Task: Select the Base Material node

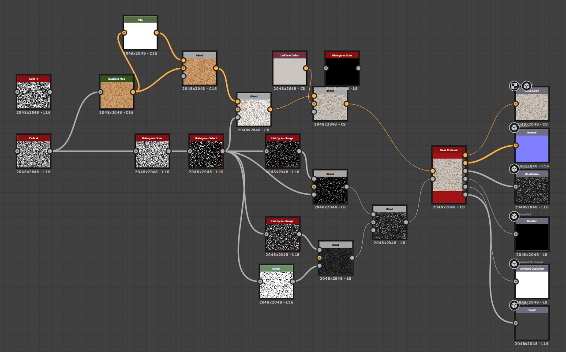Action: tap(449, 175)
